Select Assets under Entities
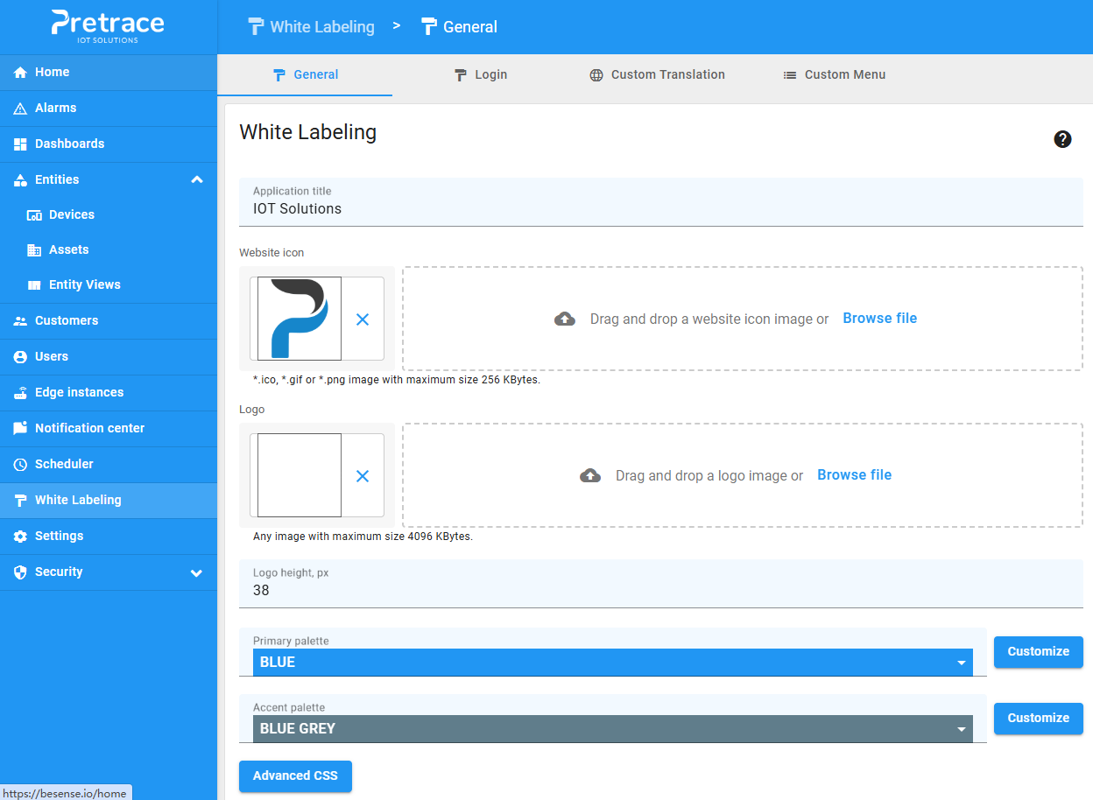The image size is (1093, 800). [x=109, y=250]
